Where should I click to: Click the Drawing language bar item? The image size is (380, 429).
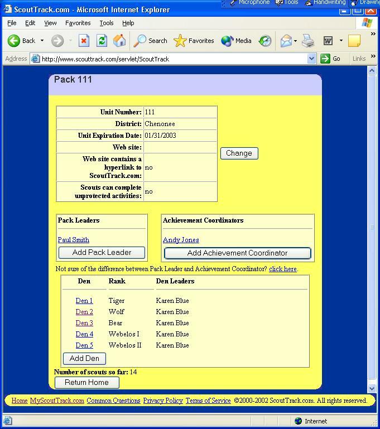coord(365,2)
